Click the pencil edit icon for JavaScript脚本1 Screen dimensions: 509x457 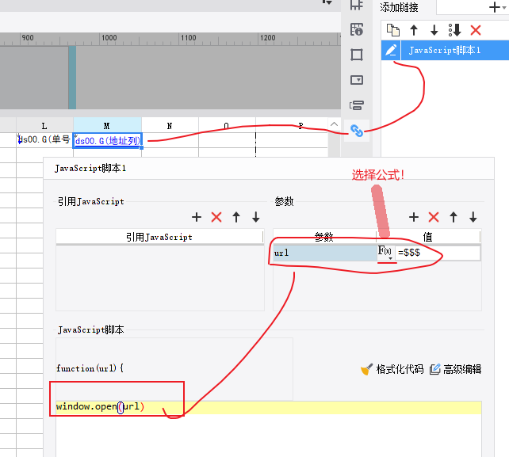coord(390,50)
